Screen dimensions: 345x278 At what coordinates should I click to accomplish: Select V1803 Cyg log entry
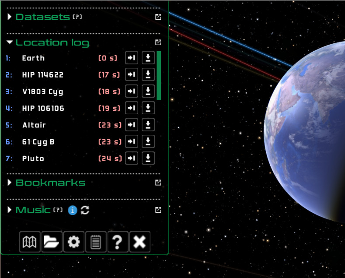[43, 91]
